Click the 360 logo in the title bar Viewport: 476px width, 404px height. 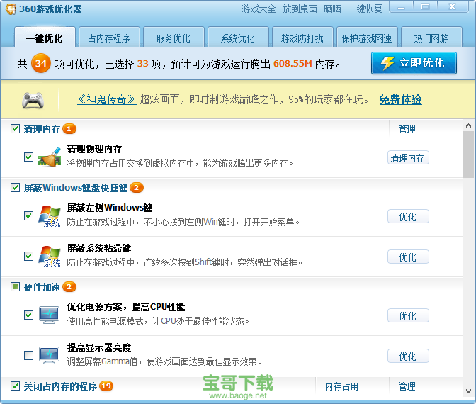[11, 9]
